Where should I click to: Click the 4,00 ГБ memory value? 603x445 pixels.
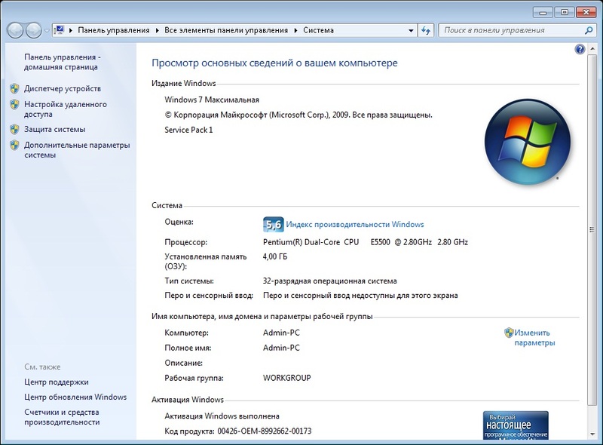[275, 256]
